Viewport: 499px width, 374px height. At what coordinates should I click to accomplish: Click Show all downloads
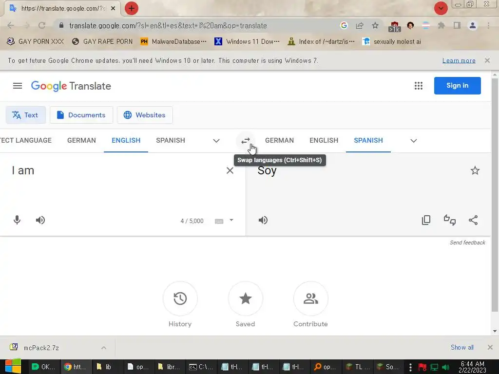(462, 347)
